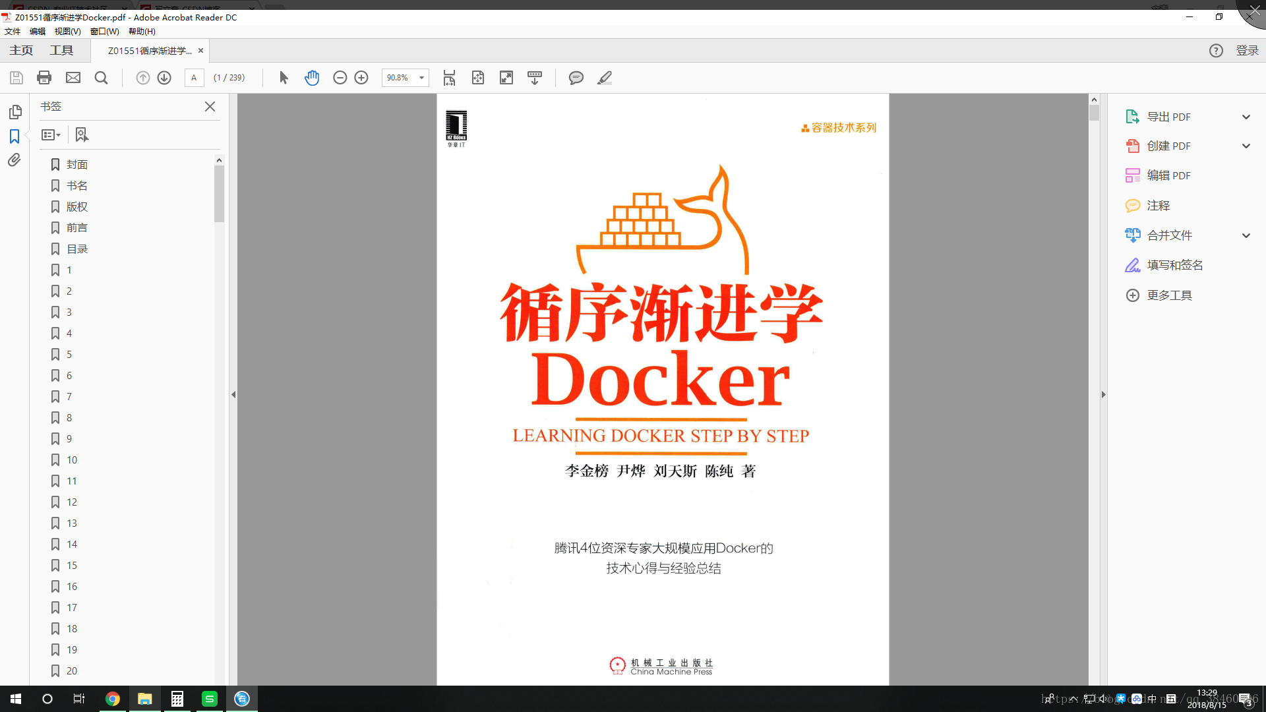Open Chrome from the taskbar
The image size is (1266, 712).
[113, 699]
